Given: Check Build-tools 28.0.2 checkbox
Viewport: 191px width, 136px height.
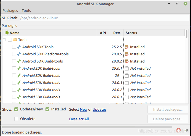Looking at the screenshot, I should coord(14,90).
